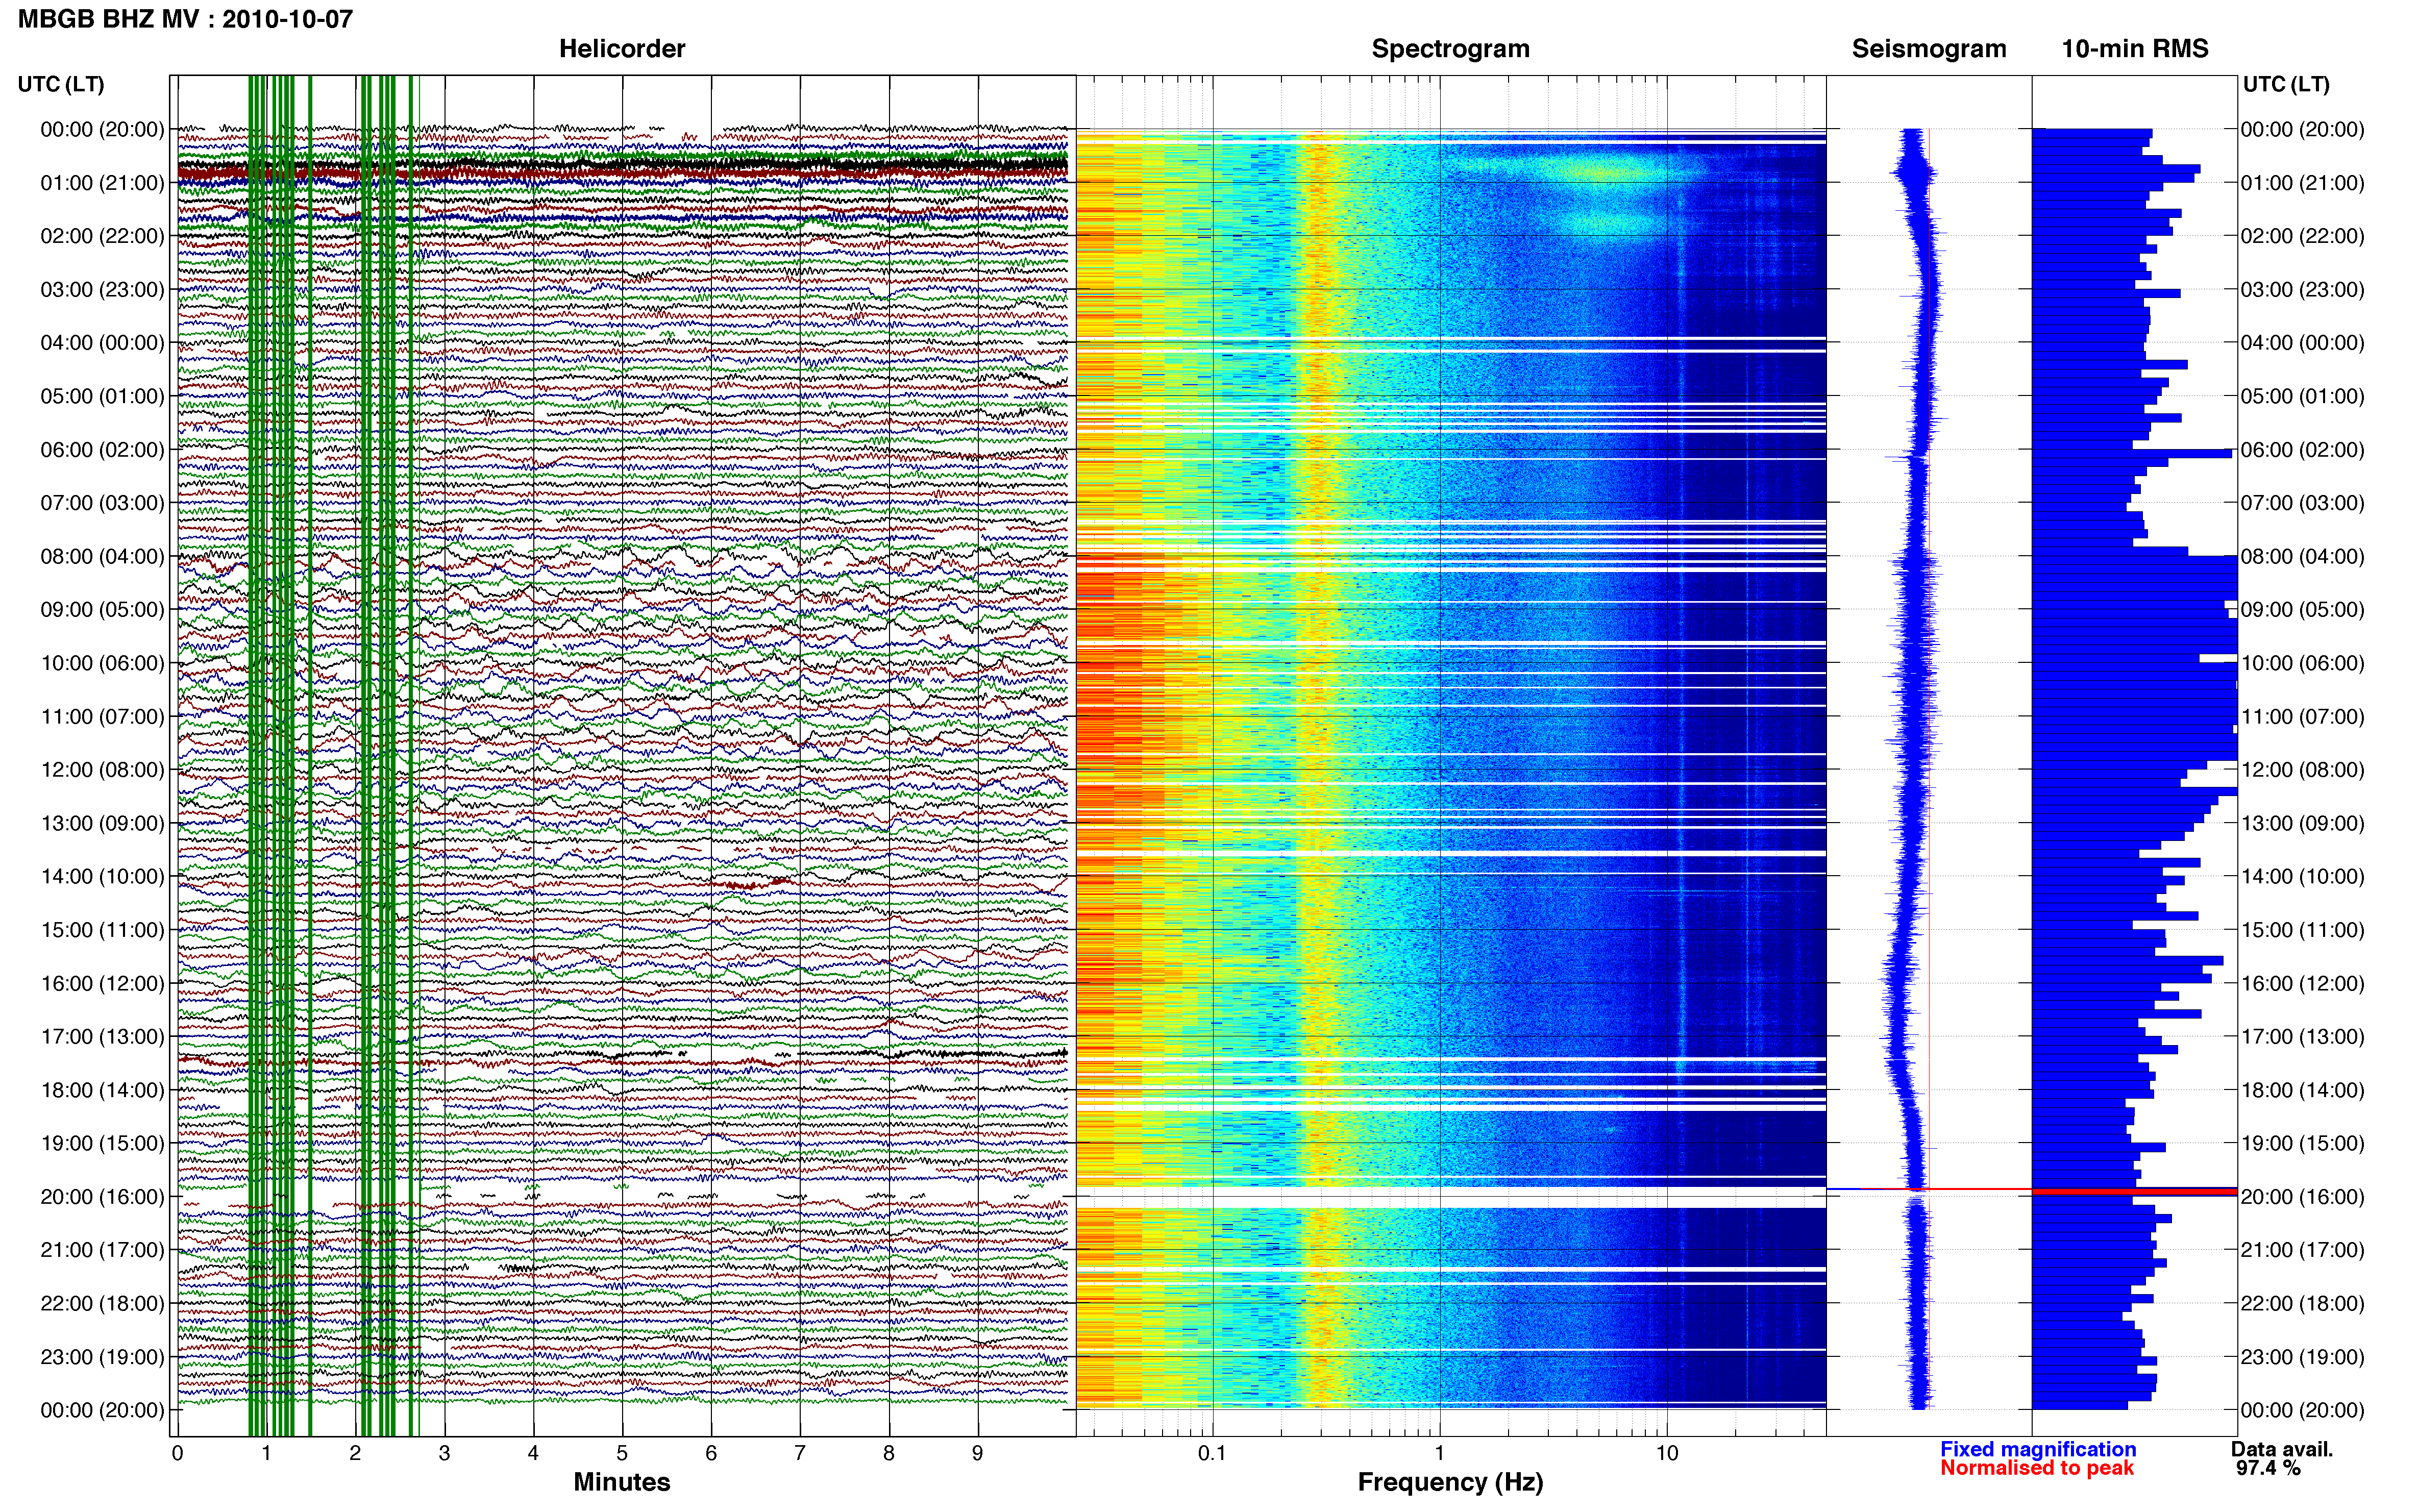This screenshot has height=1512, width=2419.
Task: Click left time label '07:00 (03:00)'
Action: [102, 503]
